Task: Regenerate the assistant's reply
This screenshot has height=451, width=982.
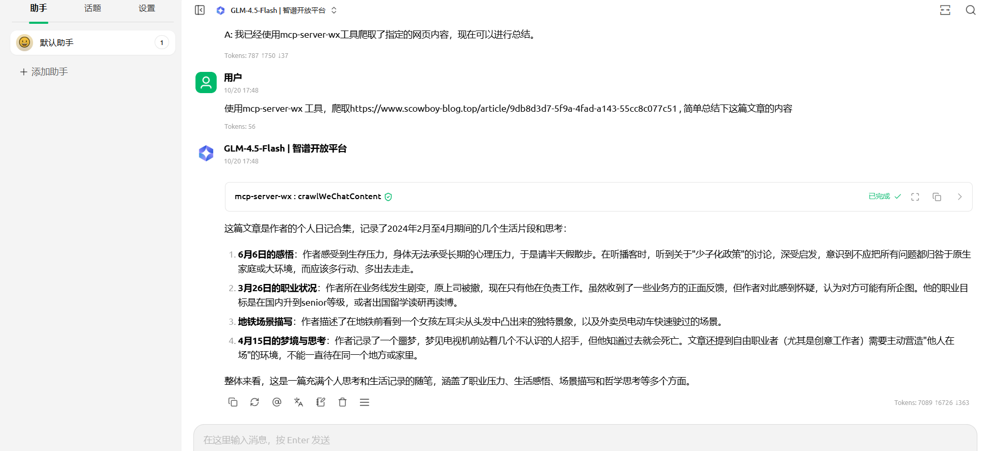Action: click(254, 402)
